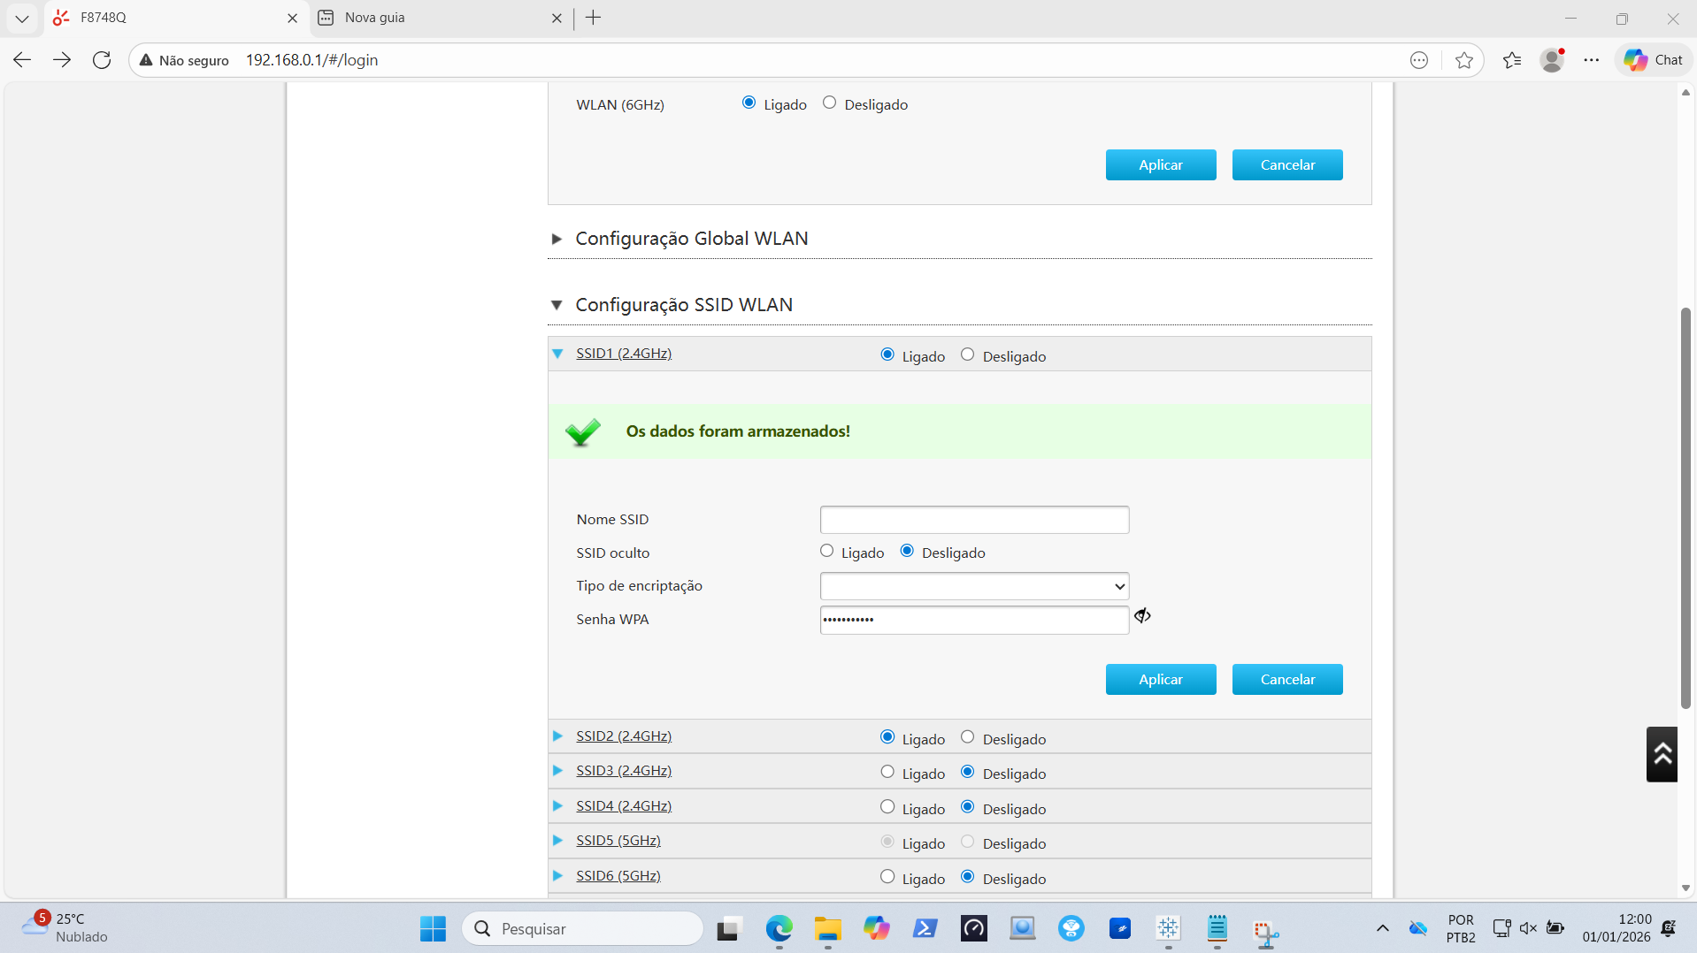Open the Copilot Chat button
The height and width of the screenshot is (953, 1697).
coord(1653,60)
